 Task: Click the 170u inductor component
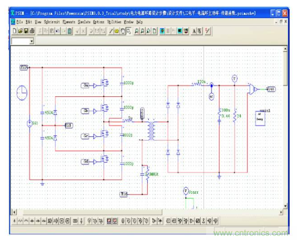(x=197, y=85)
